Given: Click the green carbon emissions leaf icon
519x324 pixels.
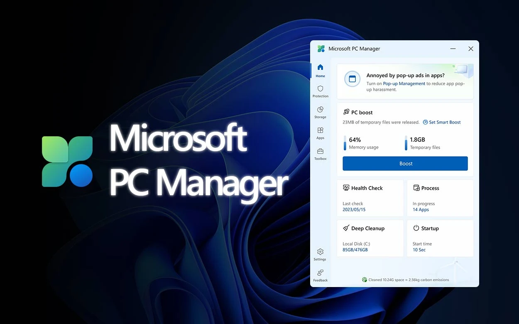Looking at the screenshot, I should pos(364,280).
